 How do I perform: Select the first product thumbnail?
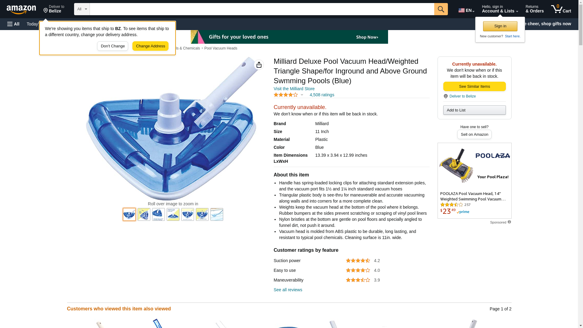(129, 214)
